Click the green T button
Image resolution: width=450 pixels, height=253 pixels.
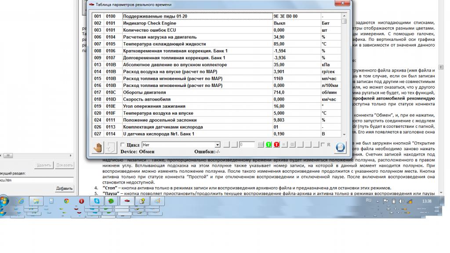269,145
